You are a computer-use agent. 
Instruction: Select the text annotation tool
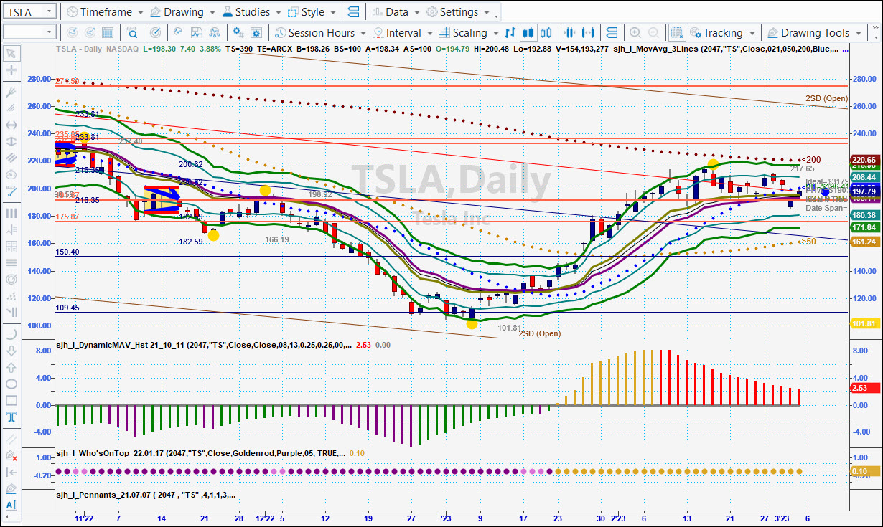[11, 417]
